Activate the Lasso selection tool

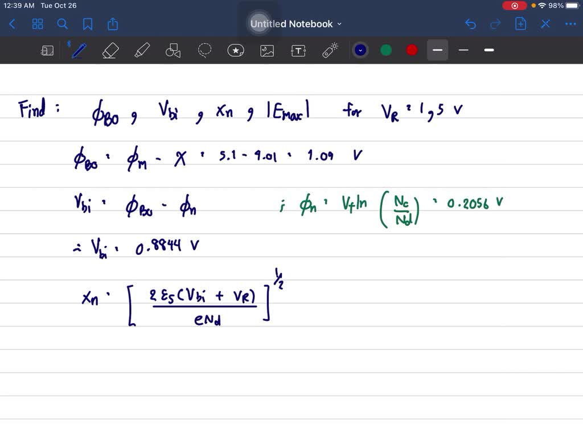(204, 50)
